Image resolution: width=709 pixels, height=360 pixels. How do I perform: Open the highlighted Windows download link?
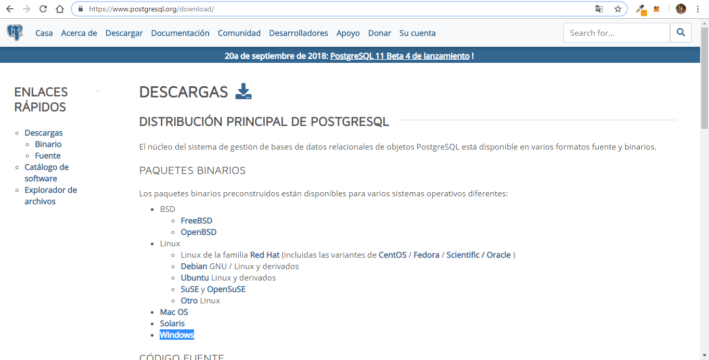coord(177,335)
